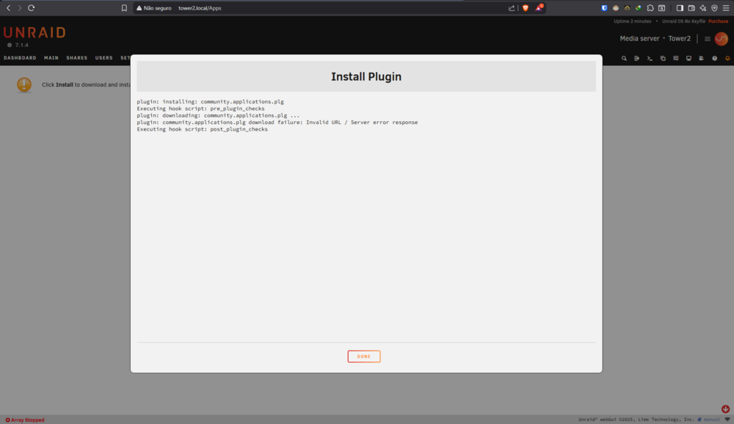This screenshot has height=424, width=734.
Task: Click the Install Plugin dialog heading
Action: click(366, 77)
